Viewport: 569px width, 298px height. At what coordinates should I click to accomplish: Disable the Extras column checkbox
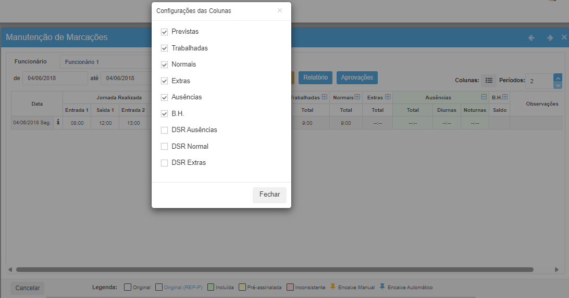click(165, 81)
